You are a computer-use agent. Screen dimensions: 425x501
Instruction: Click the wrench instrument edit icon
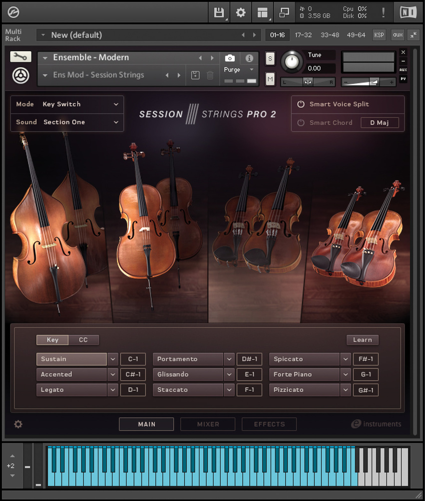click(x=20, y=57)
